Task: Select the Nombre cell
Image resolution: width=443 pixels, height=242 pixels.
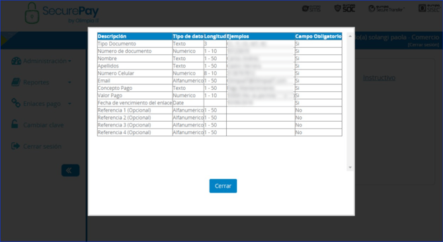Action: [x=135, y=58]
